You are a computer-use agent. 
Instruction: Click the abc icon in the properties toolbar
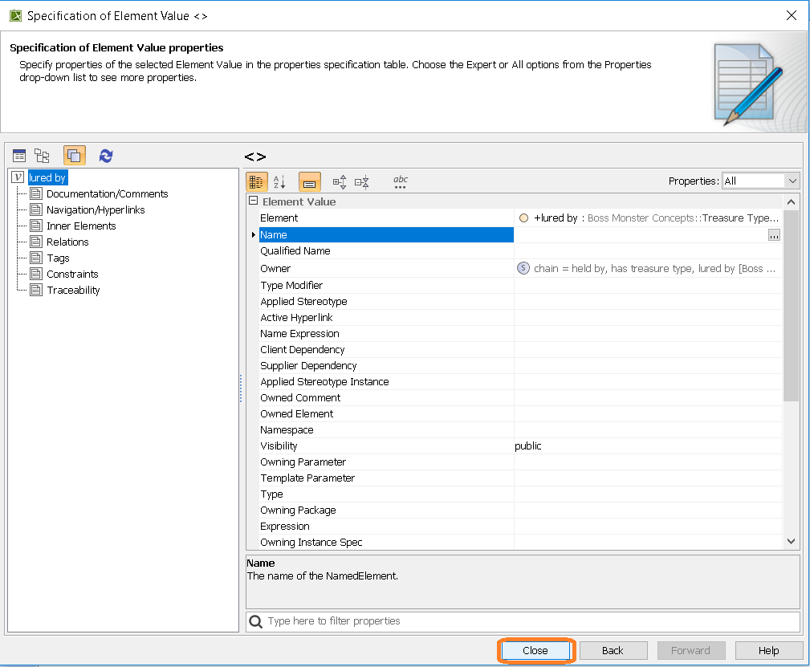[401, 182]
